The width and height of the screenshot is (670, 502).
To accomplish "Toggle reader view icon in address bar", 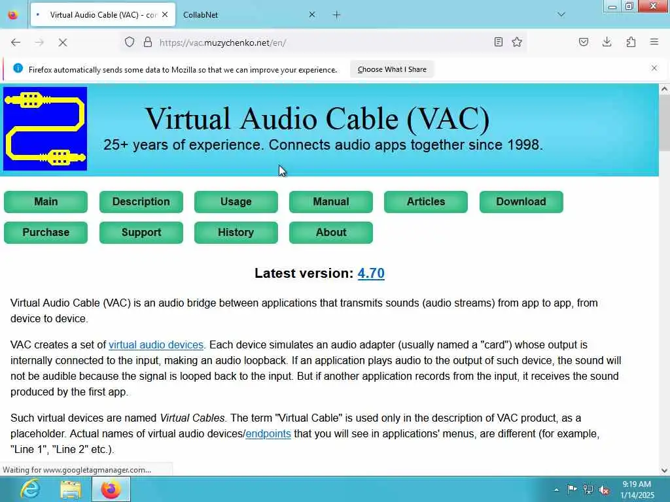I will 498,42.
